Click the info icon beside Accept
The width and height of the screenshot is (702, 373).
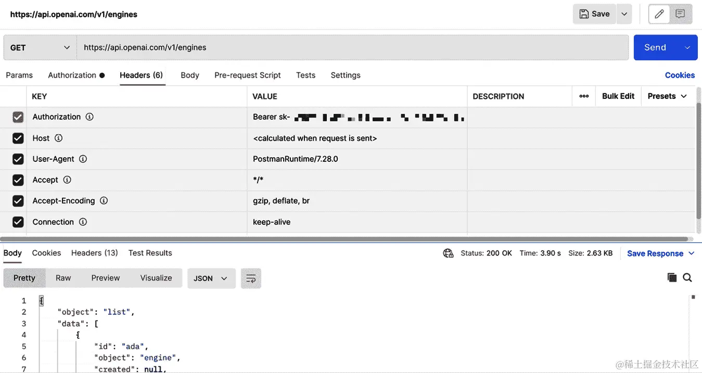point(67,179)
